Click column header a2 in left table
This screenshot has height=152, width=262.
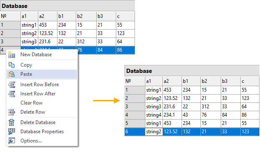(x=47, y=16)
